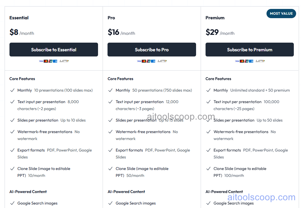Viewport: 301px width, 208px height.
Task: Click the Visa icon under Essential plan
Action: 41,61
